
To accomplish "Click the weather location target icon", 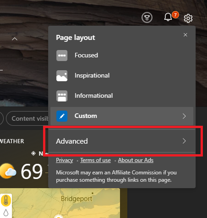I will (33, 153).
